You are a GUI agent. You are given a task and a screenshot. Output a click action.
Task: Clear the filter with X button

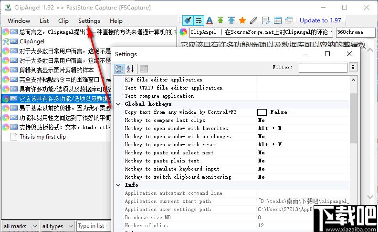point(353,67)
